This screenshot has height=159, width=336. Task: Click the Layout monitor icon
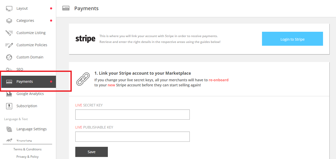pos(9,8)
